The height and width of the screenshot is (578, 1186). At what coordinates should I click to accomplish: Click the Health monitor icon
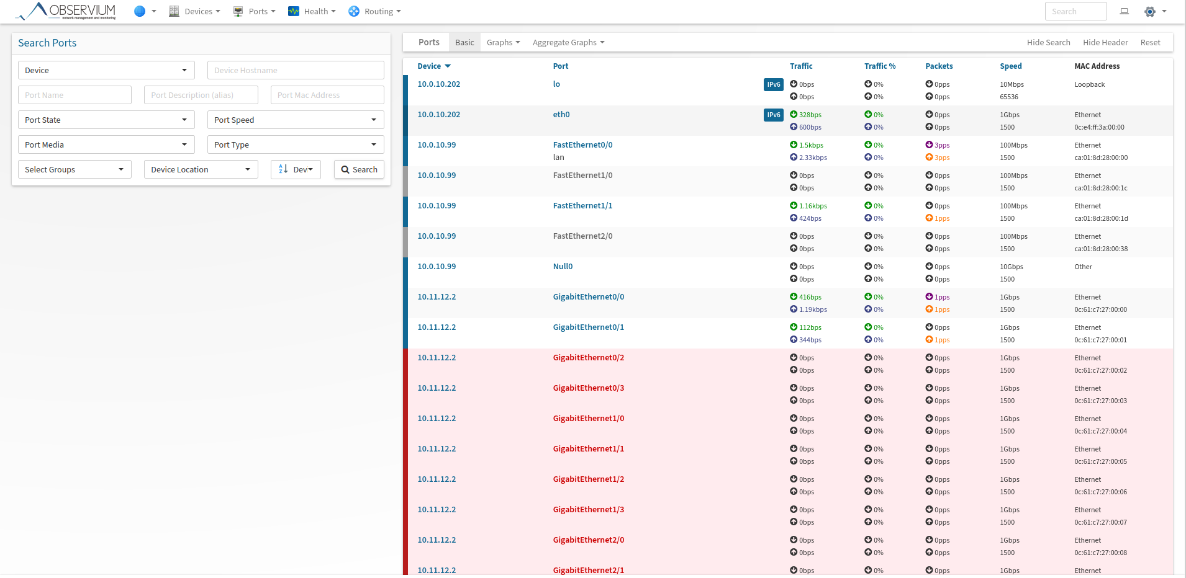294,11
